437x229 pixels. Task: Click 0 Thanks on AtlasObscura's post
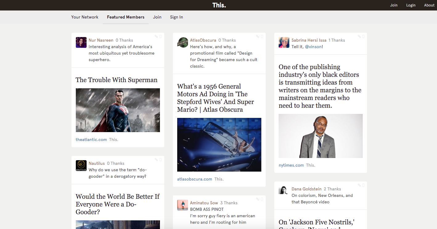[x=227, y=40]
